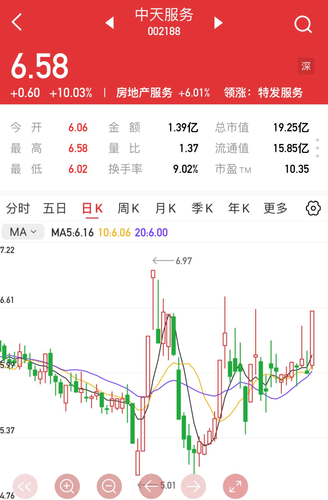Go back using the top-left arrow
This screenshot has width=328, height=500.
click(17, 22)
